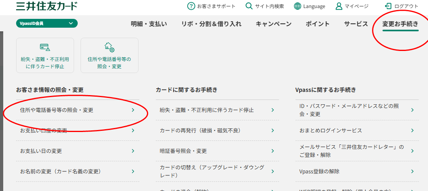Image resolution: width=428 pixels, height=191 pixels.
Task: Select the 変更お手続き menu tab
Action: click(401, 24)
